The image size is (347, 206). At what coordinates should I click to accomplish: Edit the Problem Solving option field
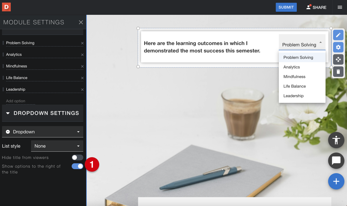[x=43, y=43]
